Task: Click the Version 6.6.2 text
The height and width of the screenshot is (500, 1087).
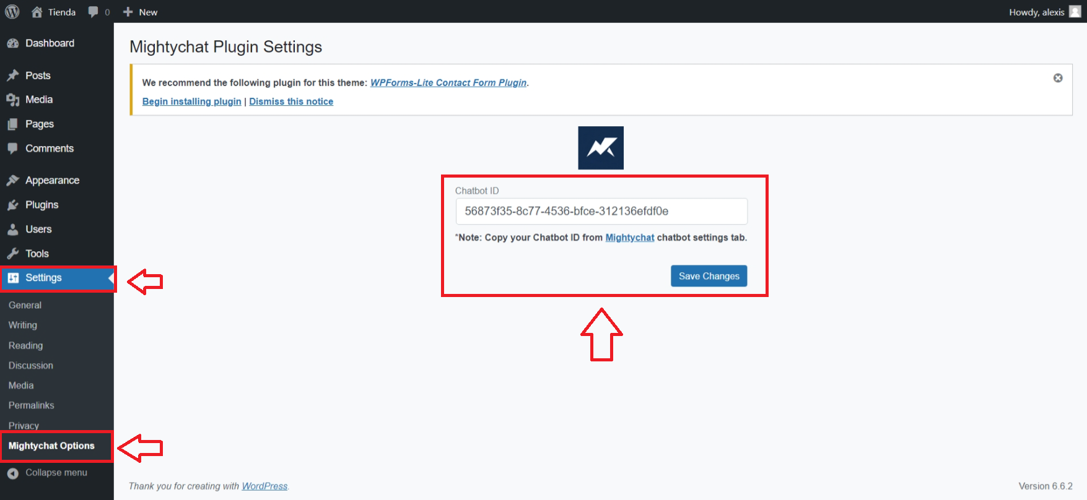Action: tap(1046, 486)
